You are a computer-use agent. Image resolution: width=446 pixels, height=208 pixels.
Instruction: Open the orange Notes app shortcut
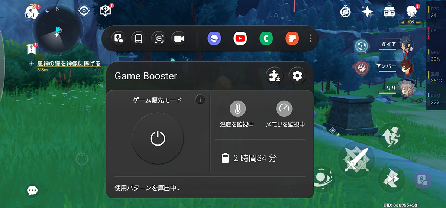click(x=292, y=38)
